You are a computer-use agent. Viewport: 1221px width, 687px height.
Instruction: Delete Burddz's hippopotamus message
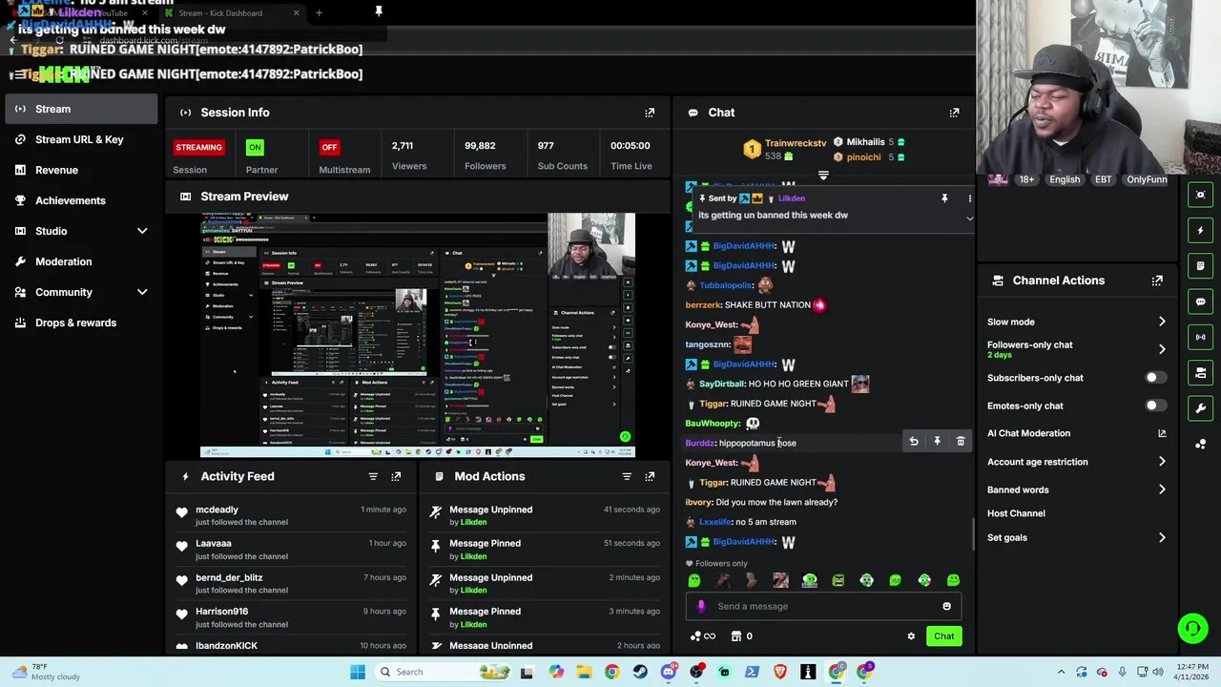coord(961,442)
